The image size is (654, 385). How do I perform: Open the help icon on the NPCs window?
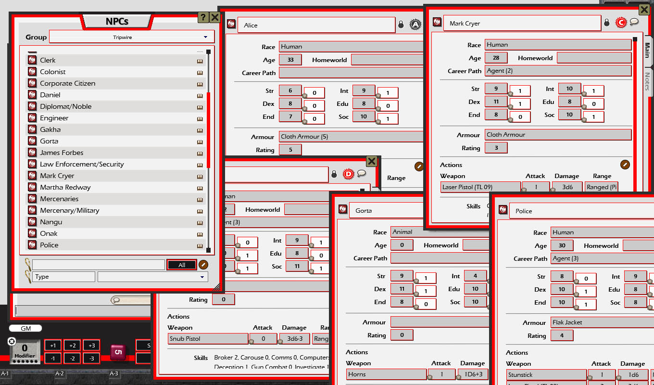(x=202, y=17)
